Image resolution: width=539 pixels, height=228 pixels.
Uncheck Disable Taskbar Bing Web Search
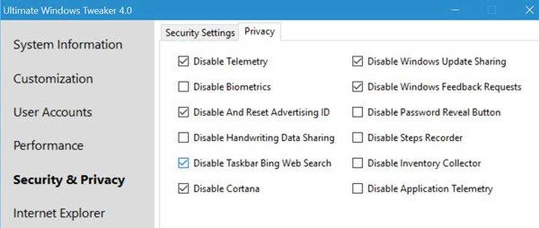(x=183, y=163)
